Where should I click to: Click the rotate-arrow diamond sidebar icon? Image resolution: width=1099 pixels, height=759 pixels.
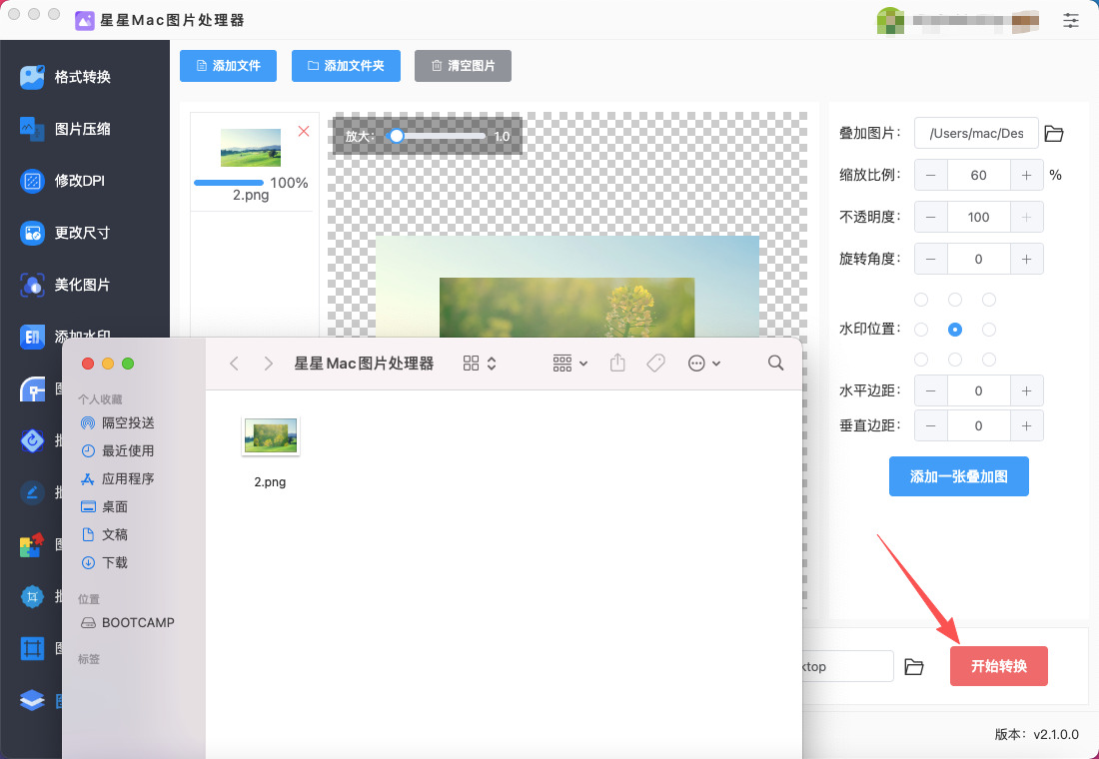pyautogui.click(x=32, y=440)
